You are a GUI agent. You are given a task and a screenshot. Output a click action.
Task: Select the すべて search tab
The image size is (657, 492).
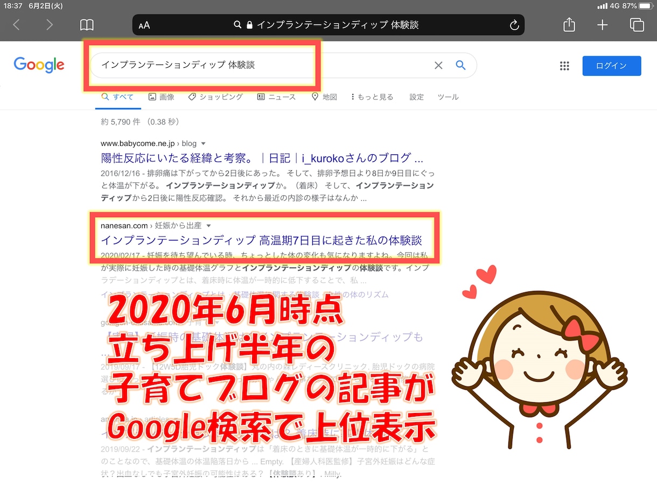point(117,97)
